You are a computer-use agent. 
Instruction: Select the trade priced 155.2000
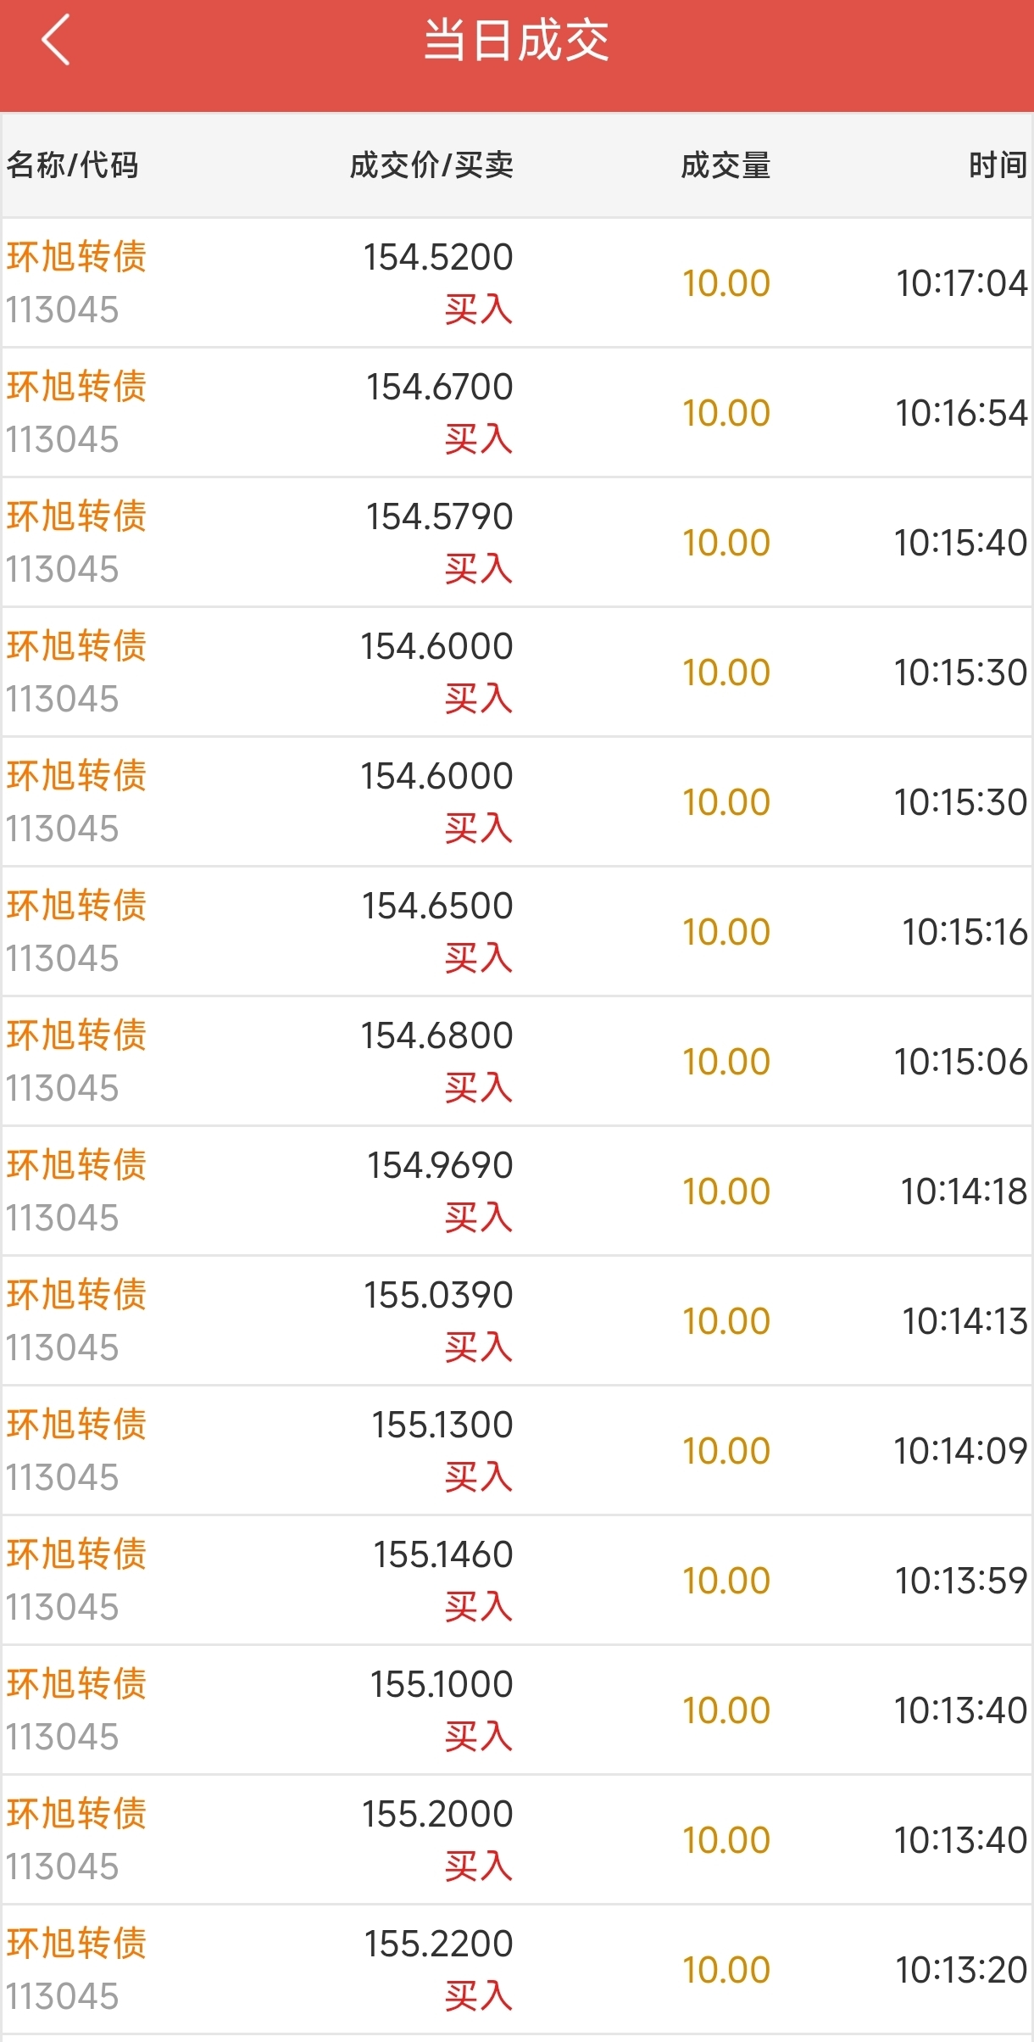tap(516, 1840)
